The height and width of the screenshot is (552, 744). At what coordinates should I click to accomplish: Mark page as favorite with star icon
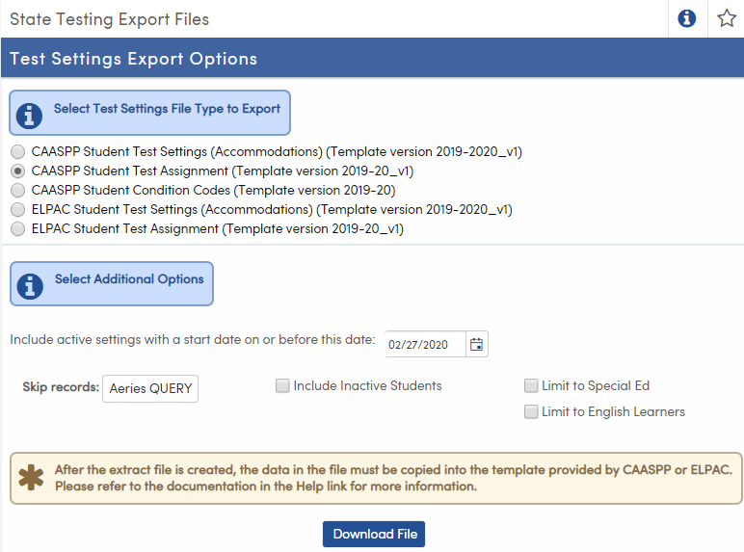(x=726, y=18)
